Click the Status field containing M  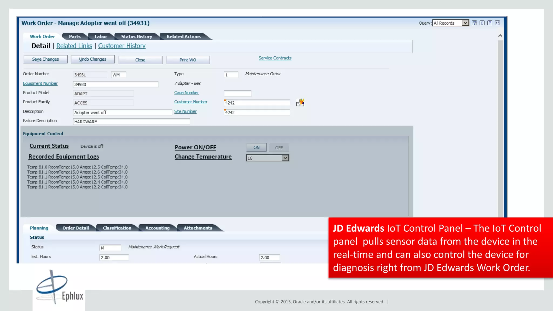coord(110,248)
